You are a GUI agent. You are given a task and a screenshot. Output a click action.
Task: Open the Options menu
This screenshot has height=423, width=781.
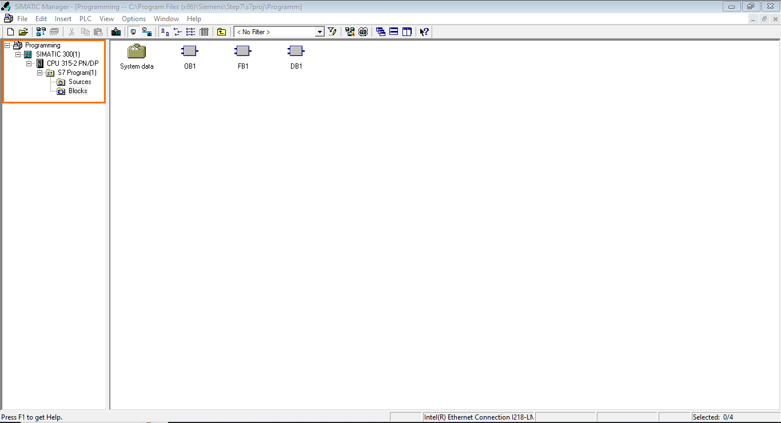pyautogui.click(x=134, y=19)
